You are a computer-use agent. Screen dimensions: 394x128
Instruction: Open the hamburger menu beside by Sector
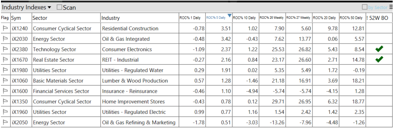(390, 7)
